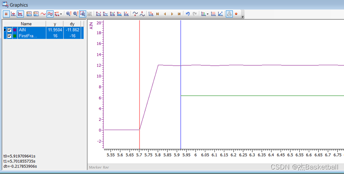344x174 pixels.
Task: Click the chart icon with red X
Action: [127, 14]
